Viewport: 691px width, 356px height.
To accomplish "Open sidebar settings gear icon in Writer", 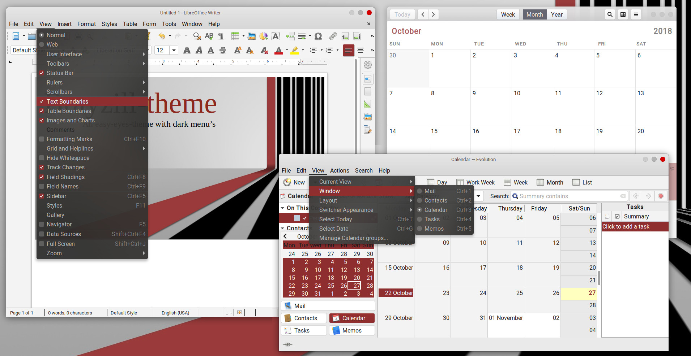I will coord(368,65).
